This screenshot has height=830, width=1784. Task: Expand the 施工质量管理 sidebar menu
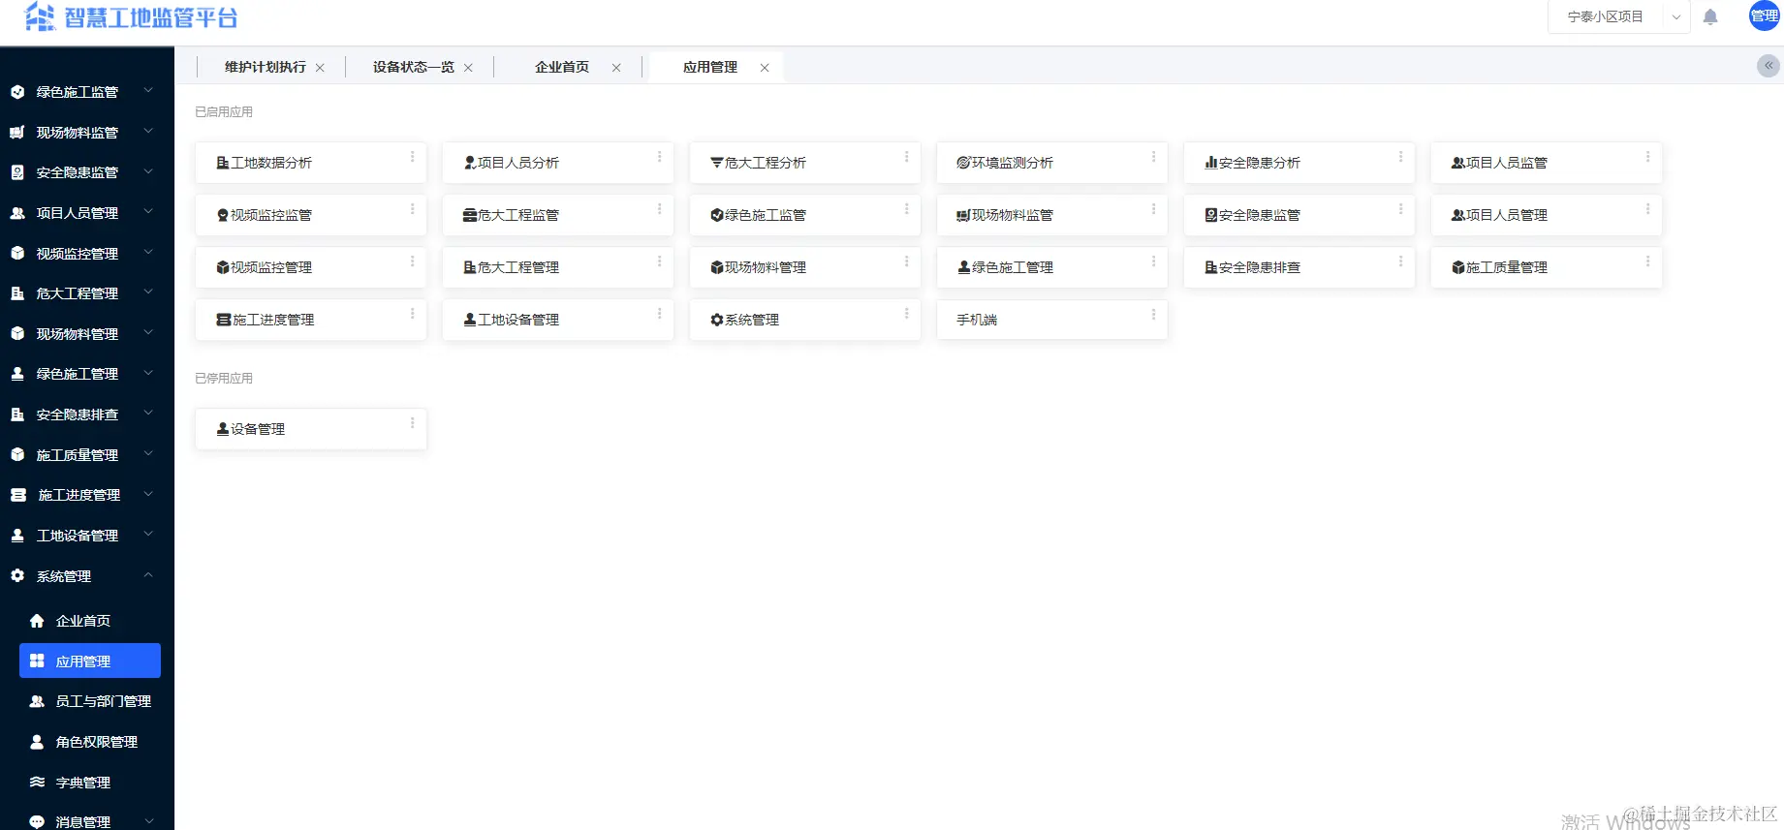148,453
